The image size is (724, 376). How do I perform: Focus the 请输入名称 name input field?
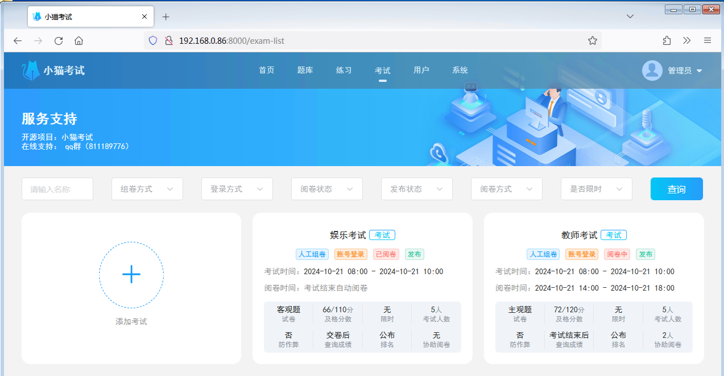click(x=57, y=189)
